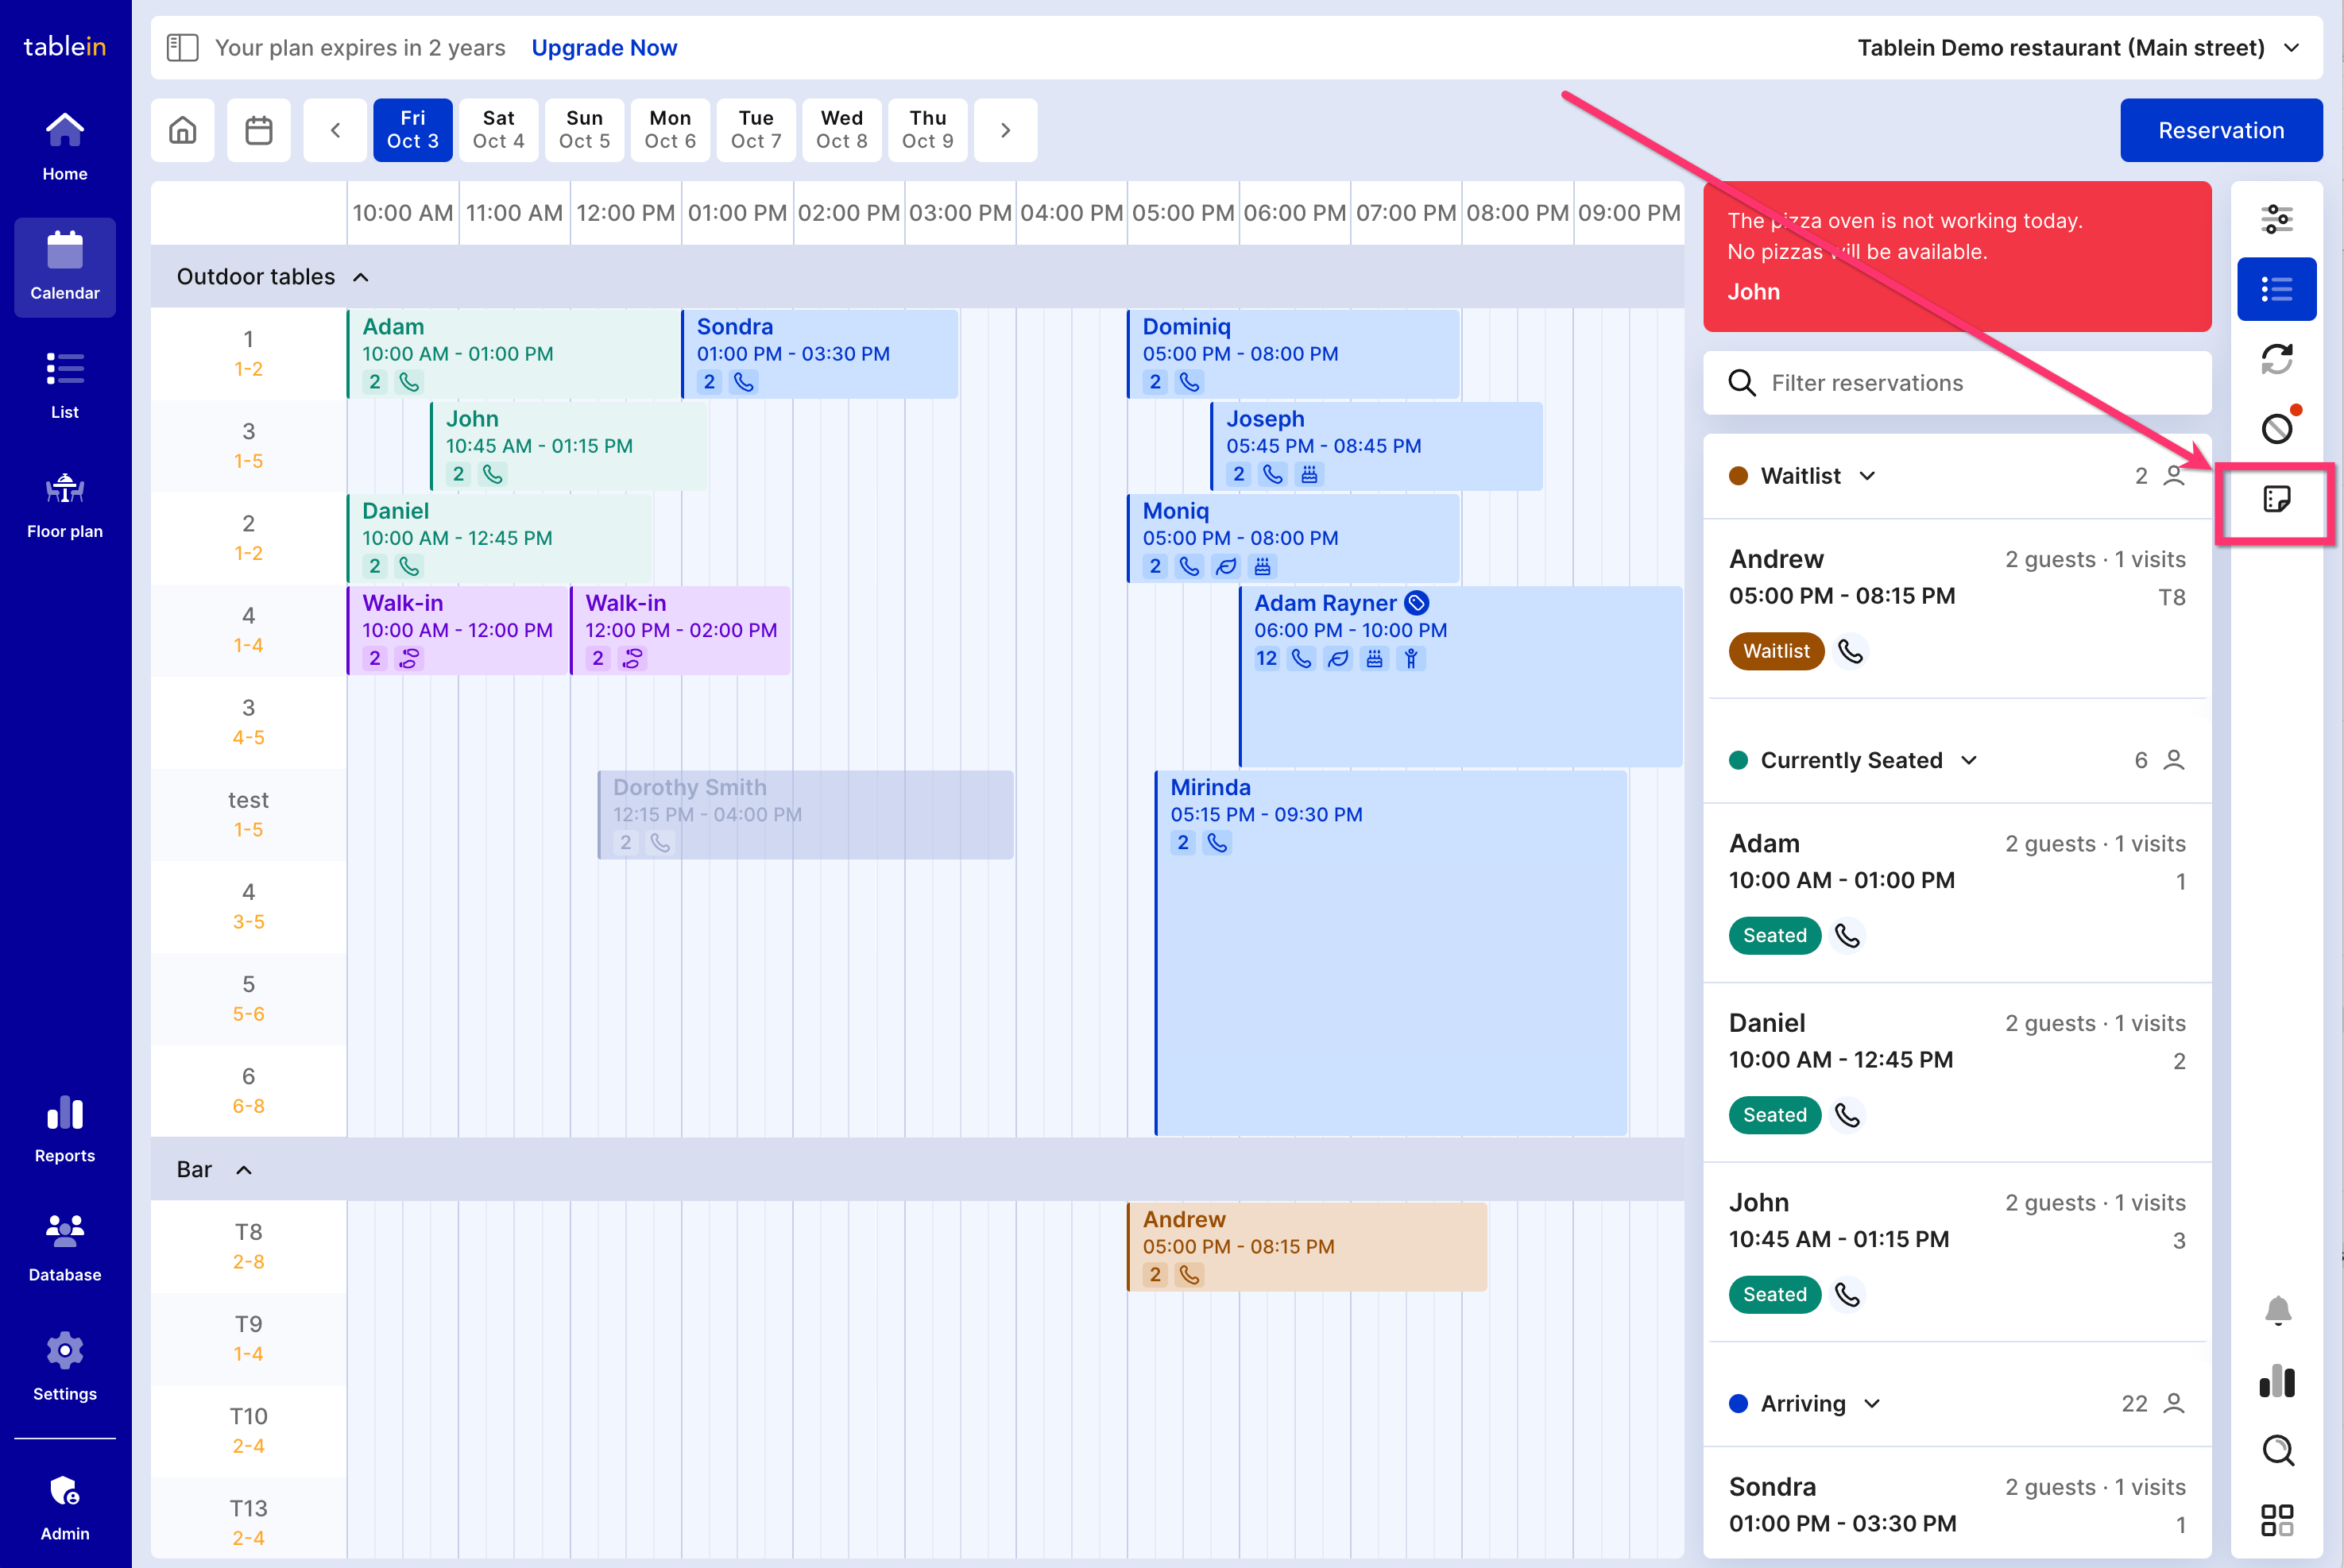
Task: Open the date picker calendar icon
Action: [x=259, y=130]
